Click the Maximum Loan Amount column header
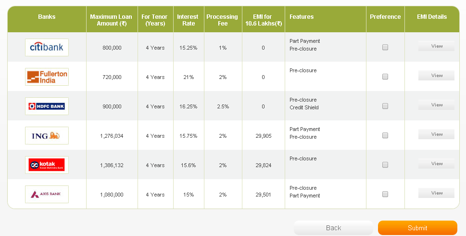The width and height of the screenshot is (466, 236). click(111, 20)
